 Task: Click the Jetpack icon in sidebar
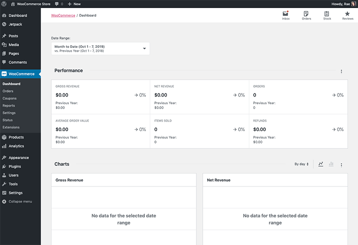tap(4, 24)
